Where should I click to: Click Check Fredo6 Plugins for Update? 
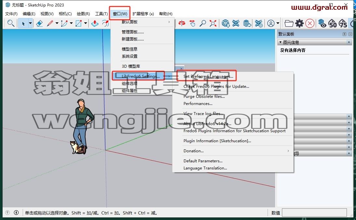[216, 86]
